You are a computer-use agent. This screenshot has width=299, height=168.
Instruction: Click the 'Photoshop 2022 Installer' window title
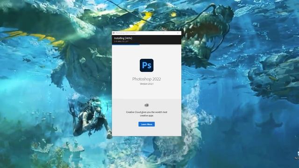(x=126, y=33)
